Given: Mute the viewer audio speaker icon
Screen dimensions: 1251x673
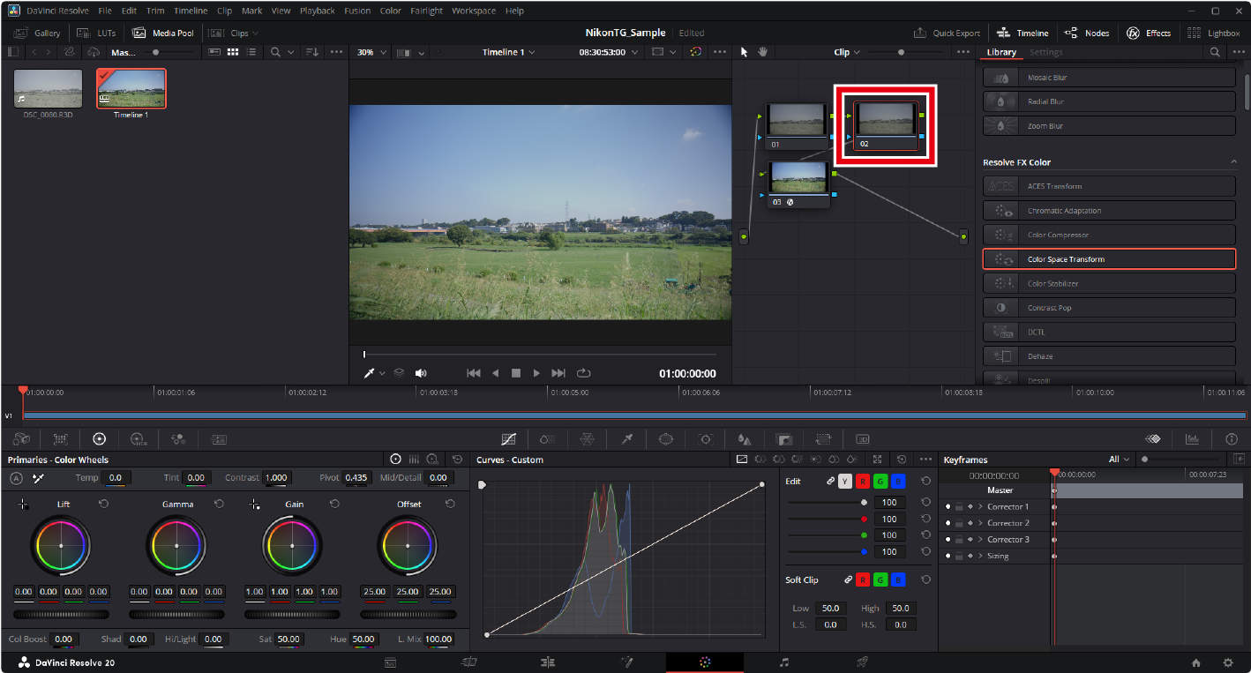Looking at the screenshot, I should (x=421, y=373).
